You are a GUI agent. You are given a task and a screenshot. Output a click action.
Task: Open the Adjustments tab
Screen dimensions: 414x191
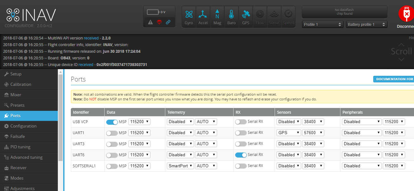tap(29, 188)
